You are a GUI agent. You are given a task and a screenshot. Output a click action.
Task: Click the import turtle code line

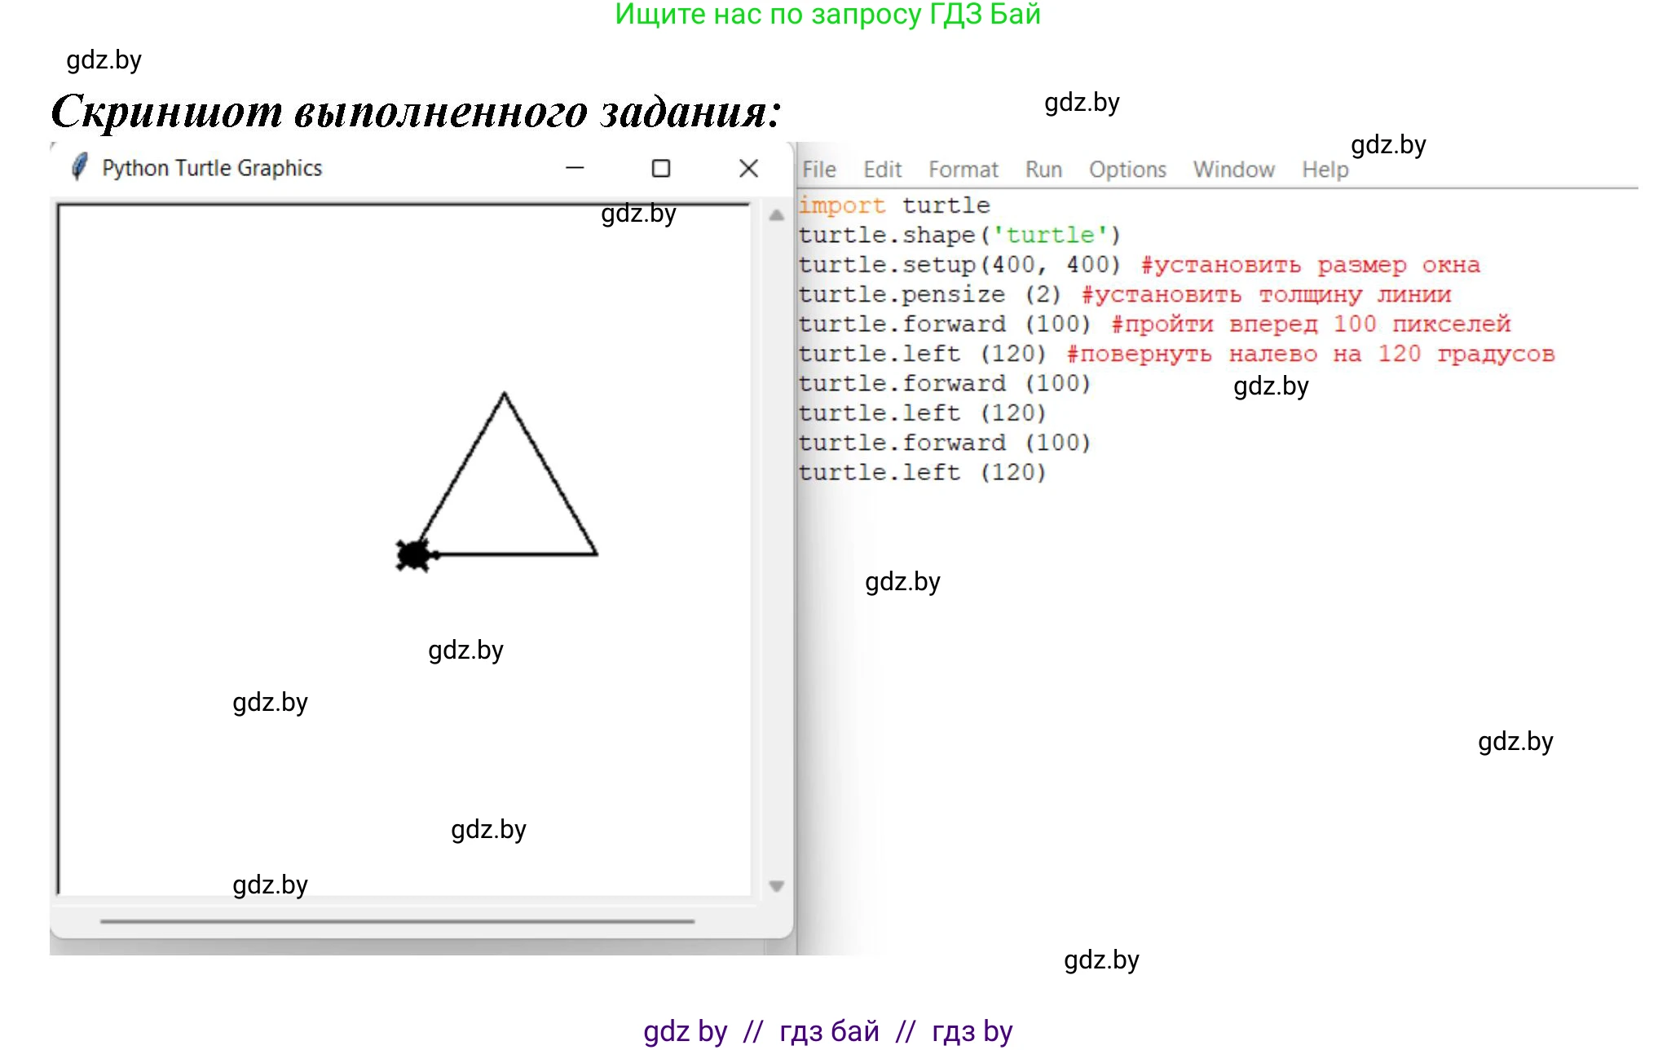(x=893, y=205)
